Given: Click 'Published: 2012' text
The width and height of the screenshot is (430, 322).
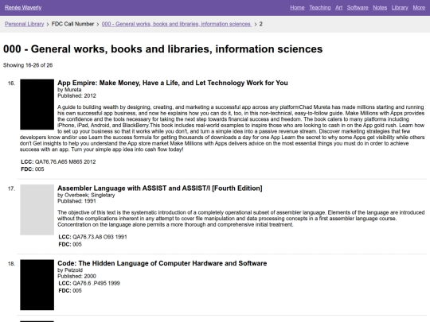Looking at the screenshot, I should pos(76,96).
